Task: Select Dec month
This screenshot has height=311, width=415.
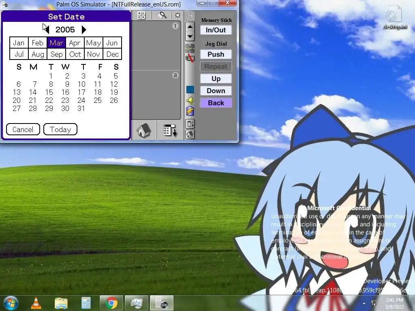Action: 112,54
